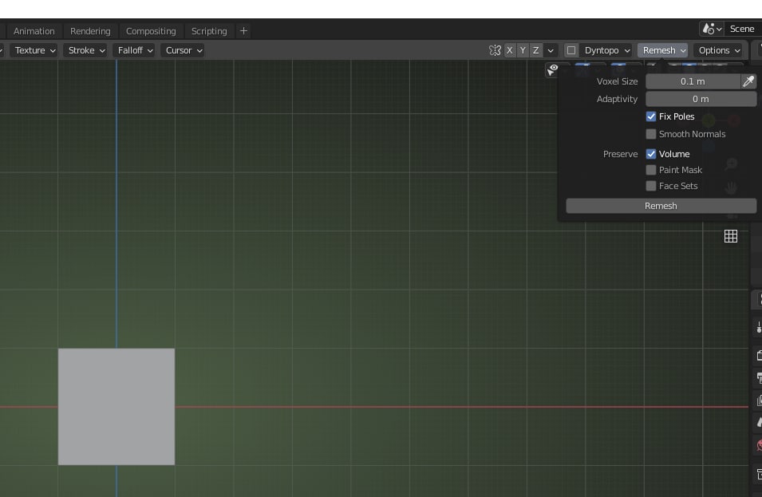Image resolution: width=762 pixels, height=497 pixels.
Task: Toggle Z axis symmetry
Action: [536, 50]
